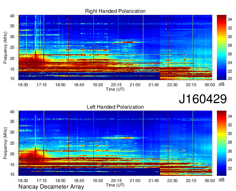Click the 23:15 time tick under Right Handed plot

[x=191, y=85]
